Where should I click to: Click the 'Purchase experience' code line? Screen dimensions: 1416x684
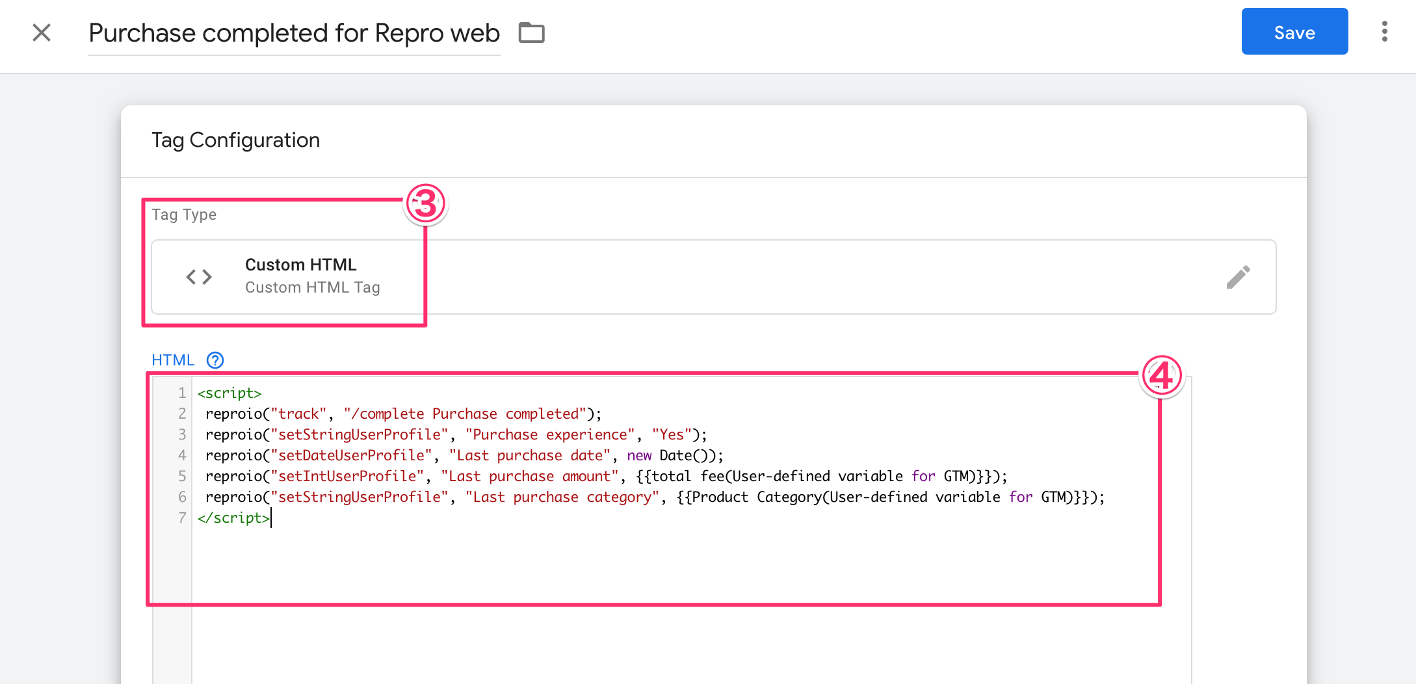coord(456,434)
